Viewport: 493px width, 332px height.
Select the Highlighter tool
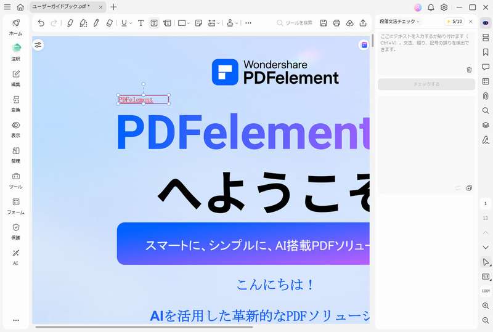pos(70,23)
